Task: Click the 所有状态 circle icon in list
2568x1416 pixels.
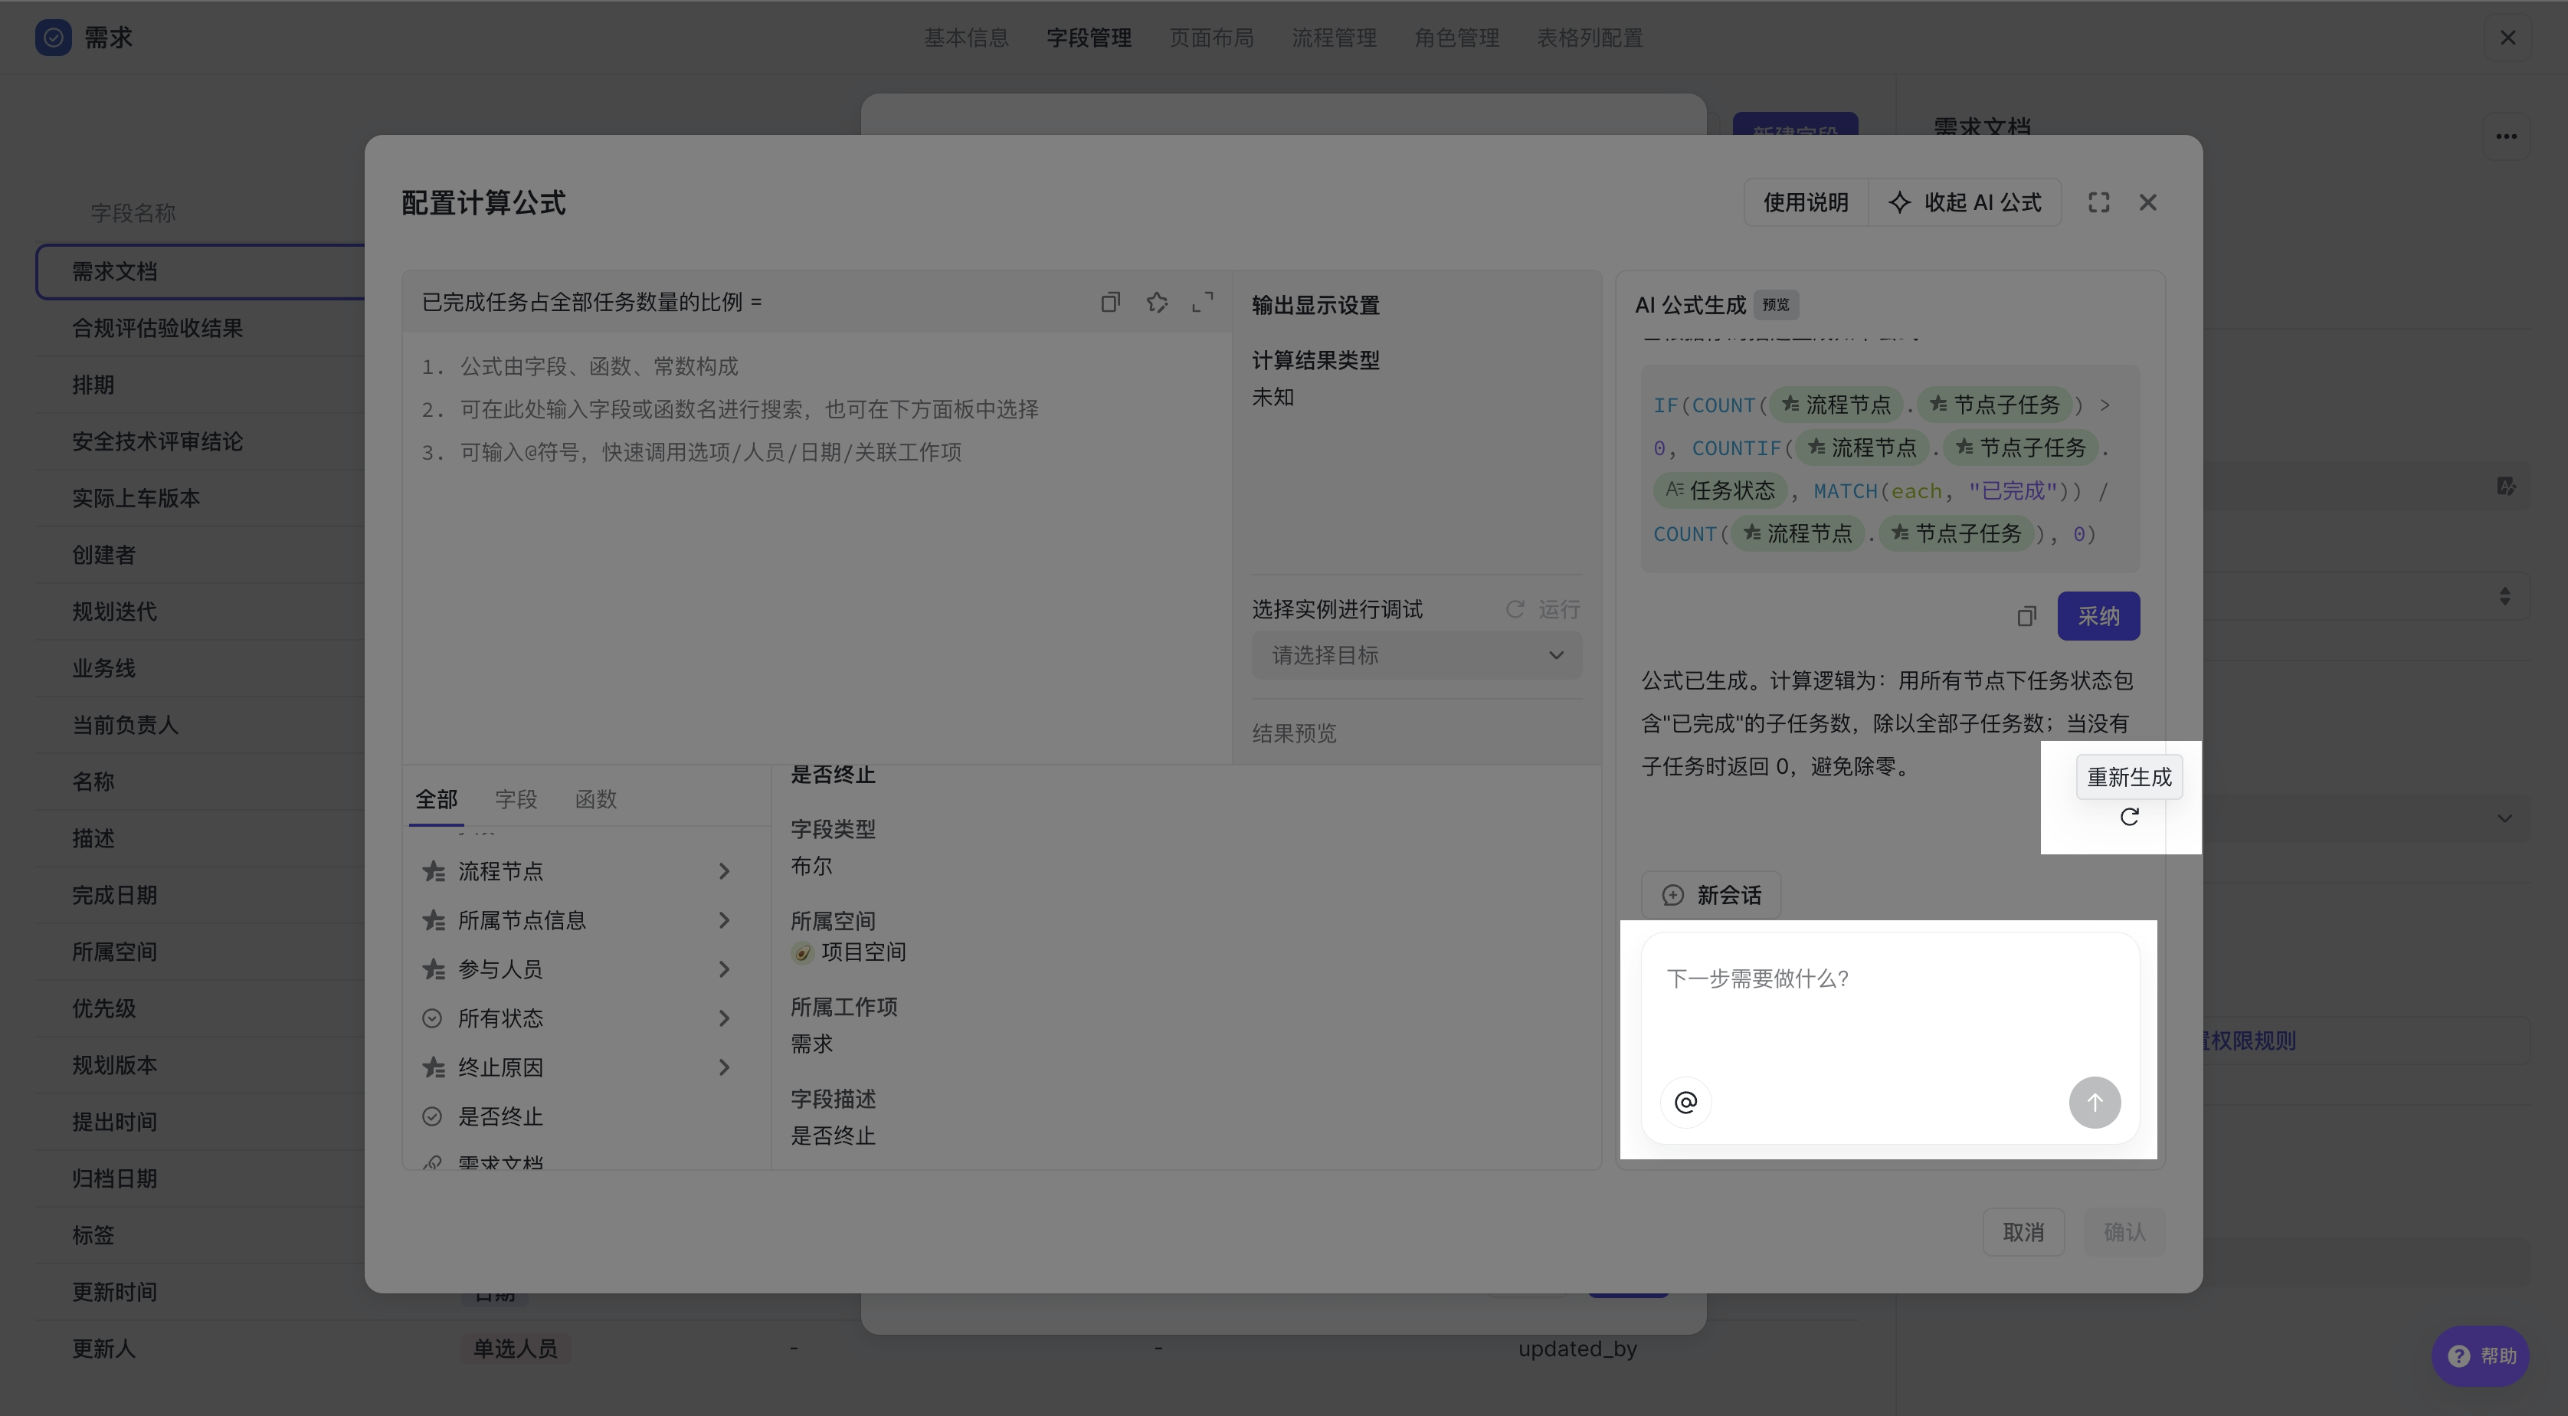Action: coord(431,1018)
